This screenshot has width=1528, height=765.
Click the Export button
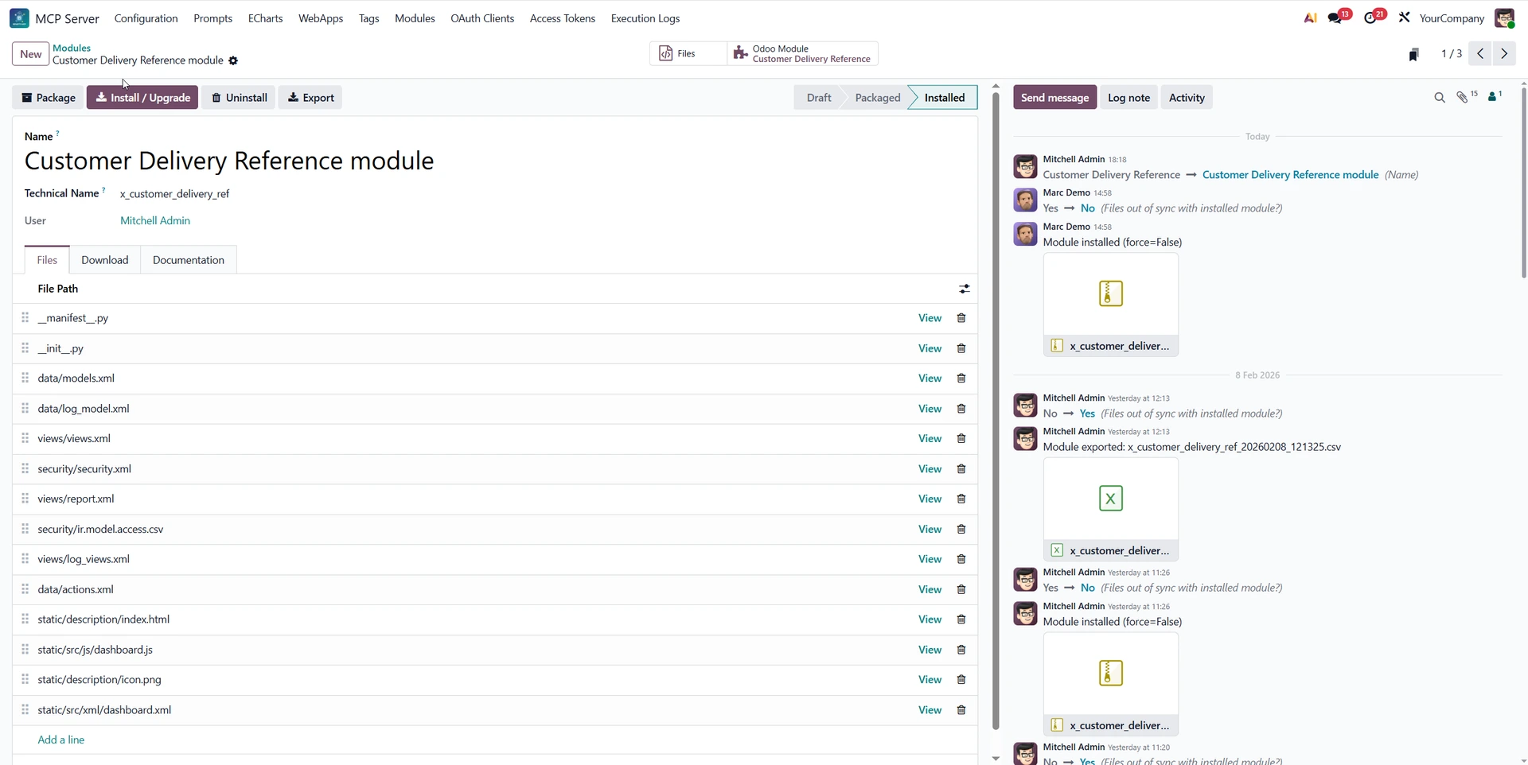(x=310, y=98)
